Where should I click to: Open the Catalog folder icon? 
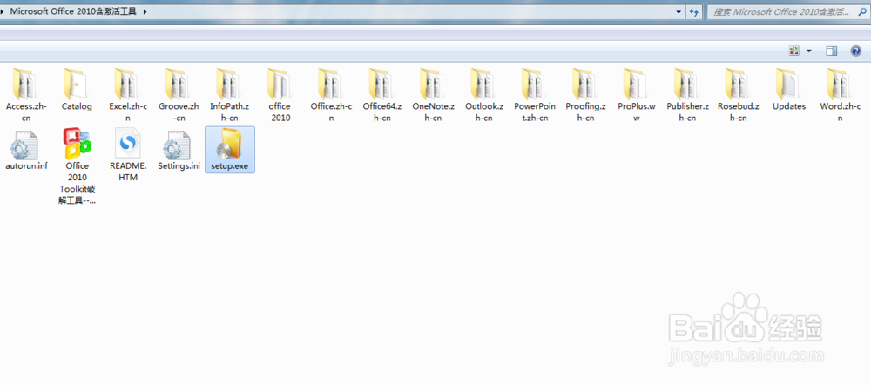(76, 84)
